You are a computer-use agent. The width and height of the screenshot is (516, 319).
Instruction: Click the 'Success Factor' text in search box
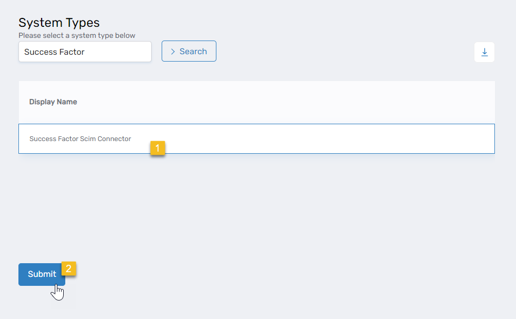(54, 52)
